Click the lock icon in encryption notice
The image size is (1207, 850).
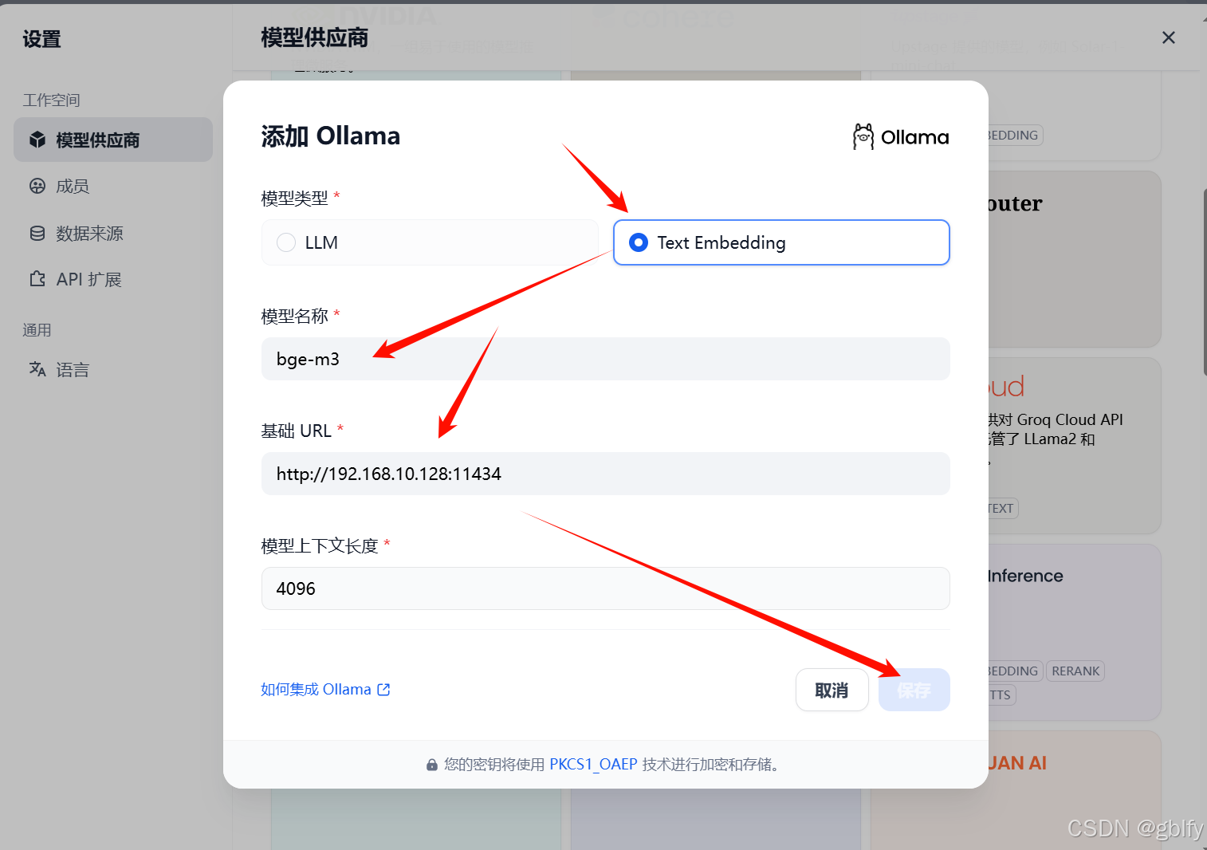point(432,765)
